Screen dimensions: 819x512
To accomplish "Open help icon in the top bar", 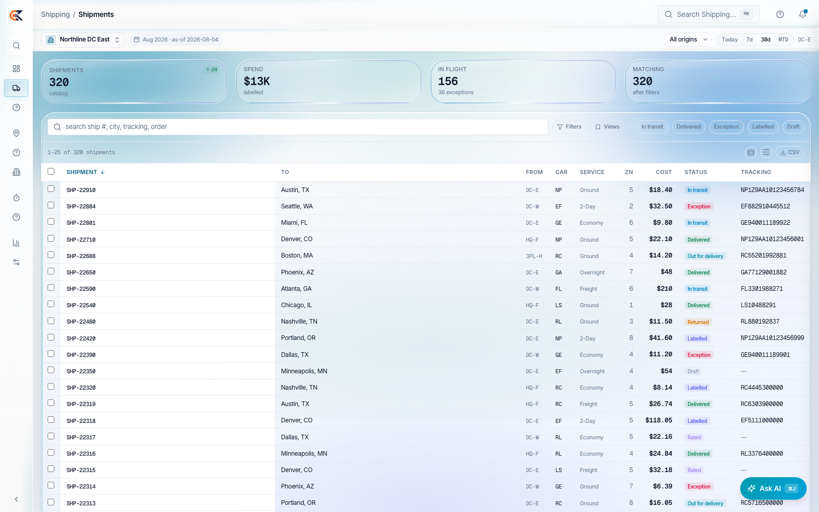I will (x=780, y=14).
